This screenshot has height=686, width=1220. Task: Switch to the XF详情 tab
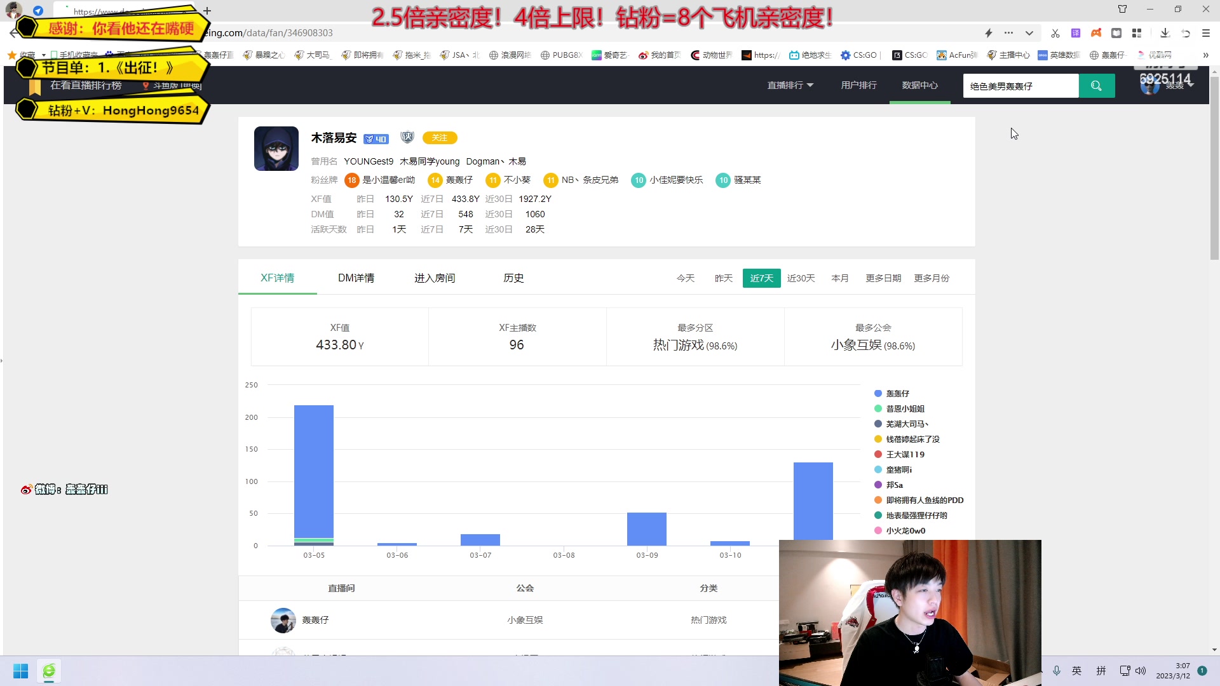tap(278, 278)
